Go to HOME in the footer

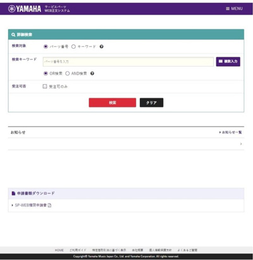(59, 250)
